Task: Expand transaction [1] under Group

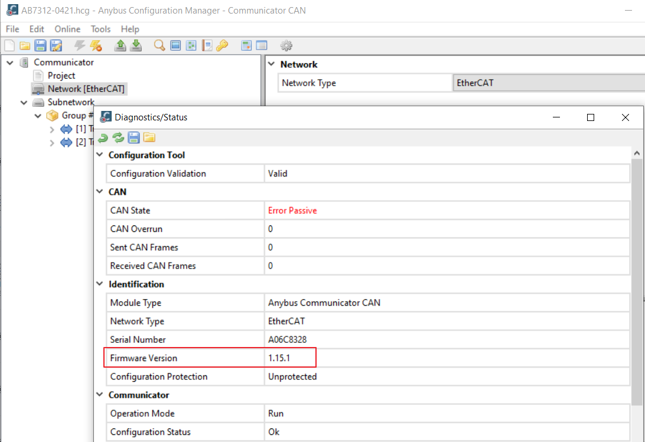Action: pos(51,129)
